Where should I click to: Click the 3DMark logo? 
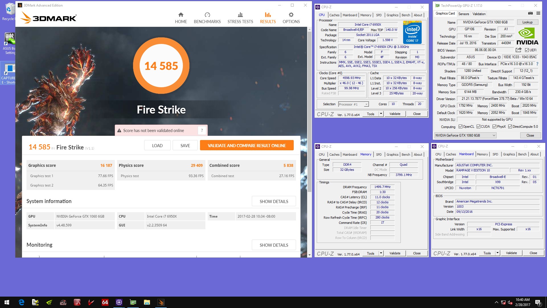pos(49,18)
